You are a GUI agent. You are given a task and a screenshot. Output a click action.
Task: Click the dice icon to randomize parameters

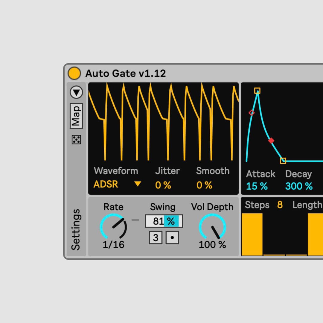76,139
